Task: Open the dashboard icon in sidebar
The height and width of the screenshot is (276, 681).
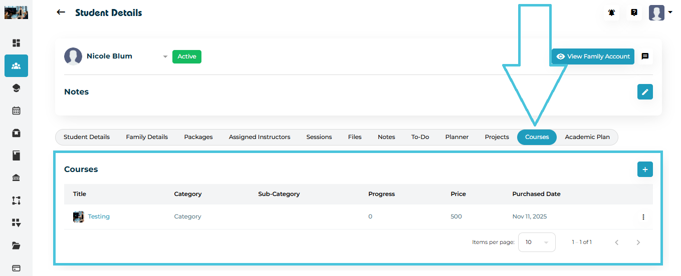Action: click(x=16, y=43)
